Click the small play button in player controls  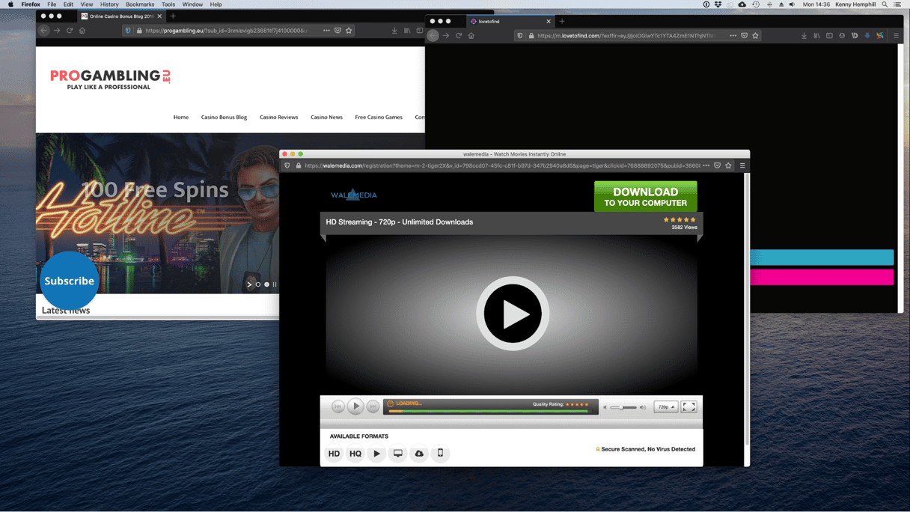355,406
